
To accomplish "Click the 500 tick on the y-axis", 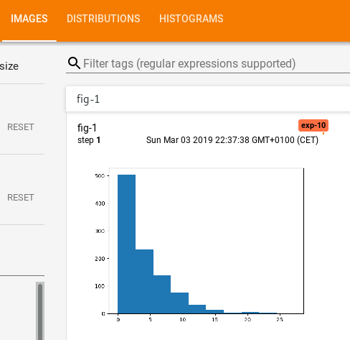I will [x=100, y=176].
